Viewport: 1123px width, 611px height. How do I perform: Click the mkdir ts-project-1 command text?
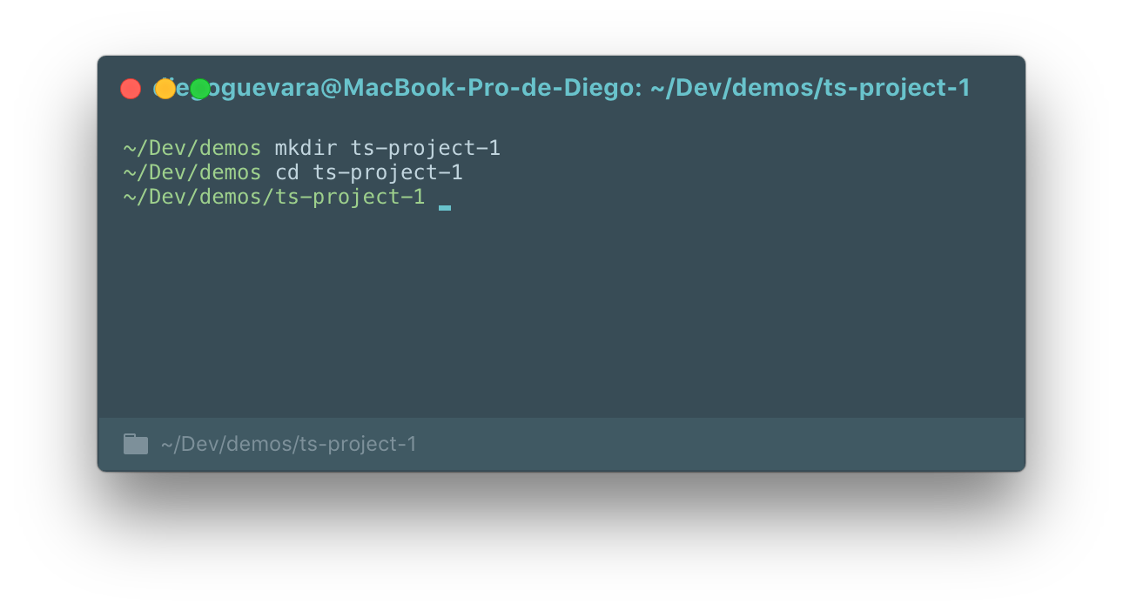387,147
